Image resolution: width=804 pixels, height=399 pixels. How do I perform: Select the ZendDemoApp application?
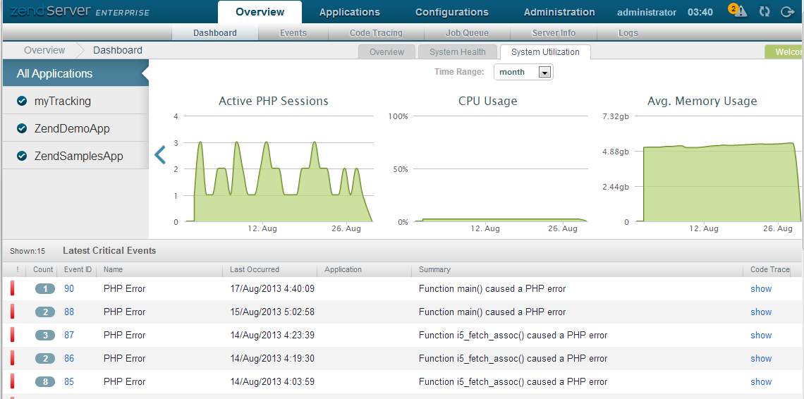pyautogui.click(x=75, y=128)
